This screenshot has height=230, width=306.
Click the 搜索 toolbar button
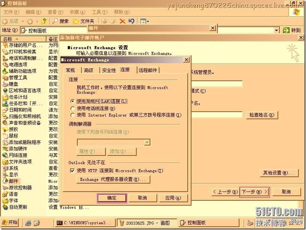pos(61,21)
